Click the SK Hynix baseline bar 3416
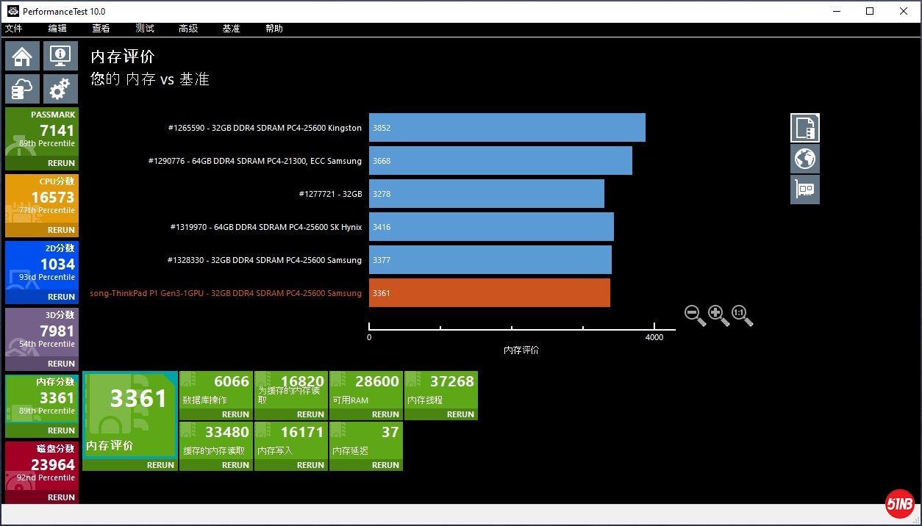 pos(491,227)
